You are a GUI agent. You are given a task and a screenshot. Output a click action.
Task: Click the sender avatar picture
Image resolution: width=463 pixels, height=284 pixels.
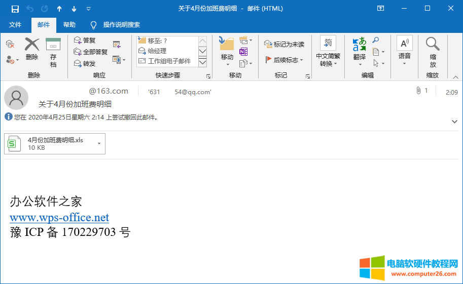[x=16, y=98]
